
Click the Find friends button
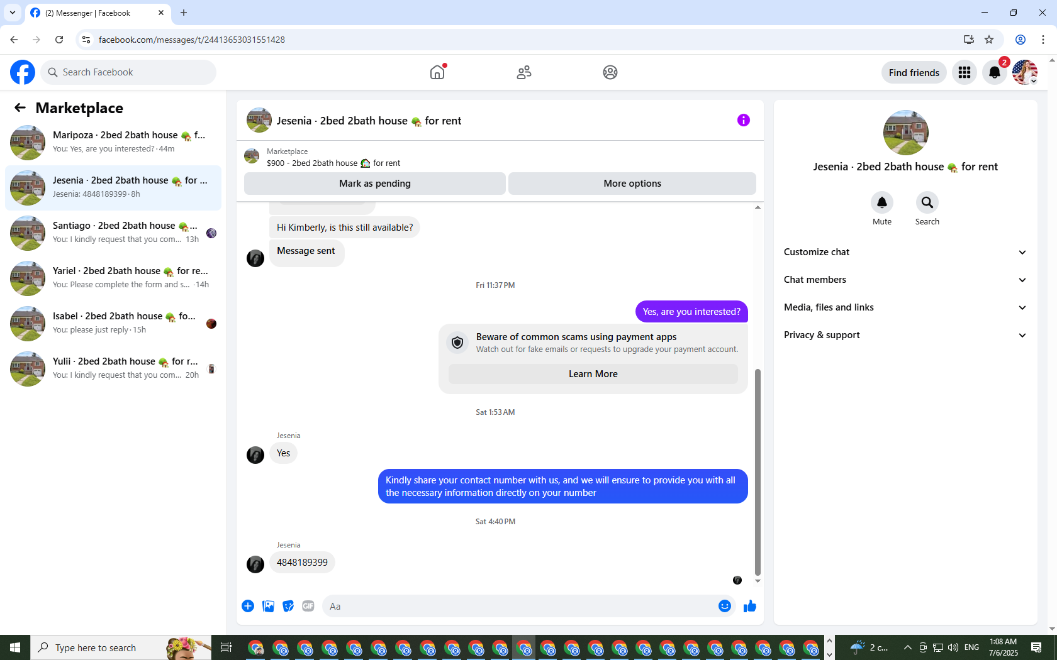click(914, 72)
